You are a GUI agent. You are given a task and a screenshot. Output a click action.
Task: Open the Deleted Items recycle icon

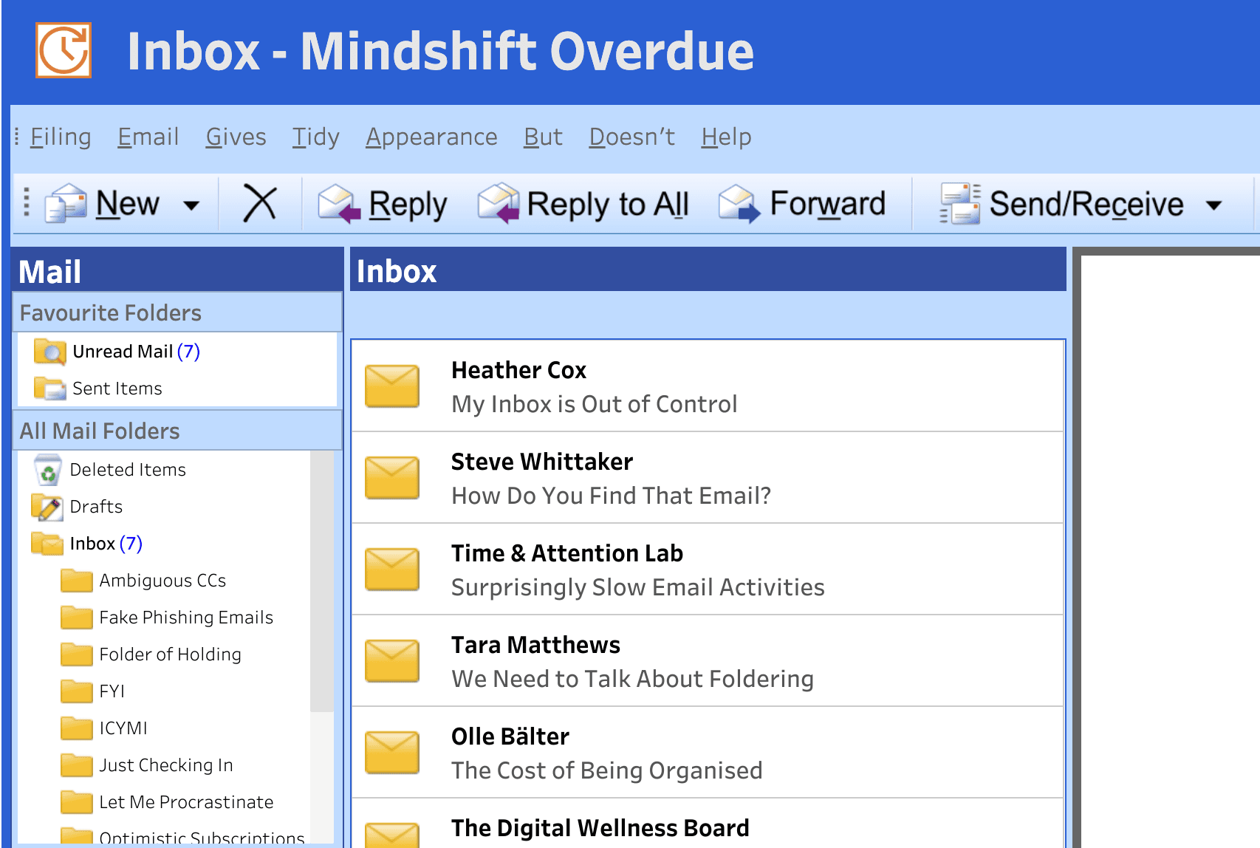tap(47, 469)
